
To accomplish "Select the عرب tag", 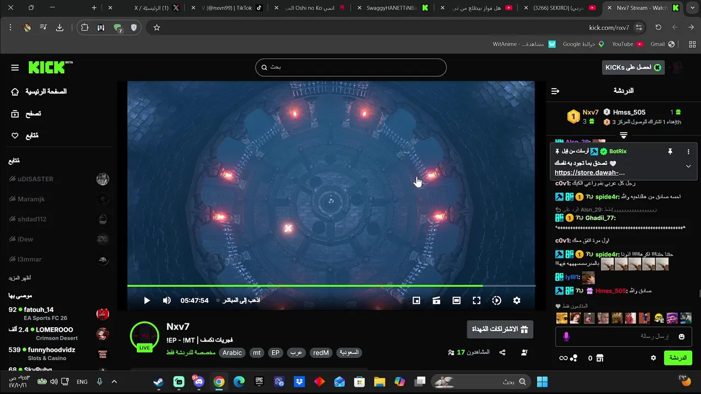I will pos(296,353).
